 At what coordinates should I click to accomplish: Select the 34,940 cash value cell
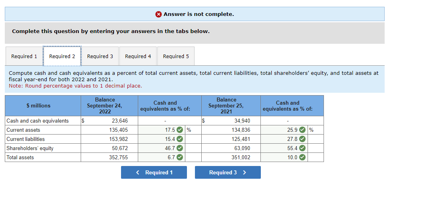coord(231,121)
